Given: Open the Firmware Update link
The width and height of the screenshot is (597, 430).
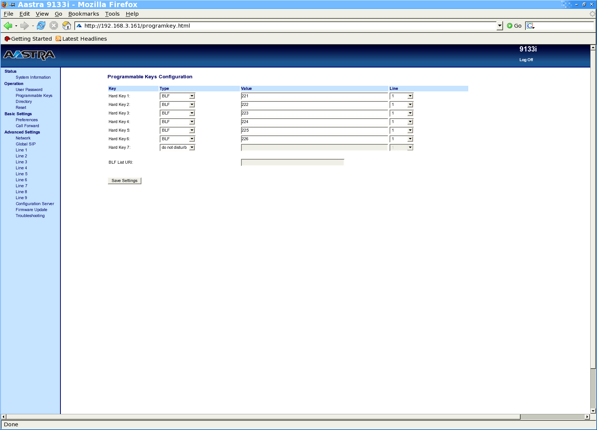Looking at the screenshot, I should 31,210.
